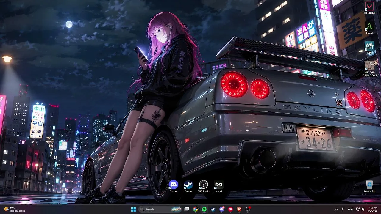This screenshot has width=381, height=214.
Task: Open Brave browser from the taskbar
Action: click(x=239, y=209)
